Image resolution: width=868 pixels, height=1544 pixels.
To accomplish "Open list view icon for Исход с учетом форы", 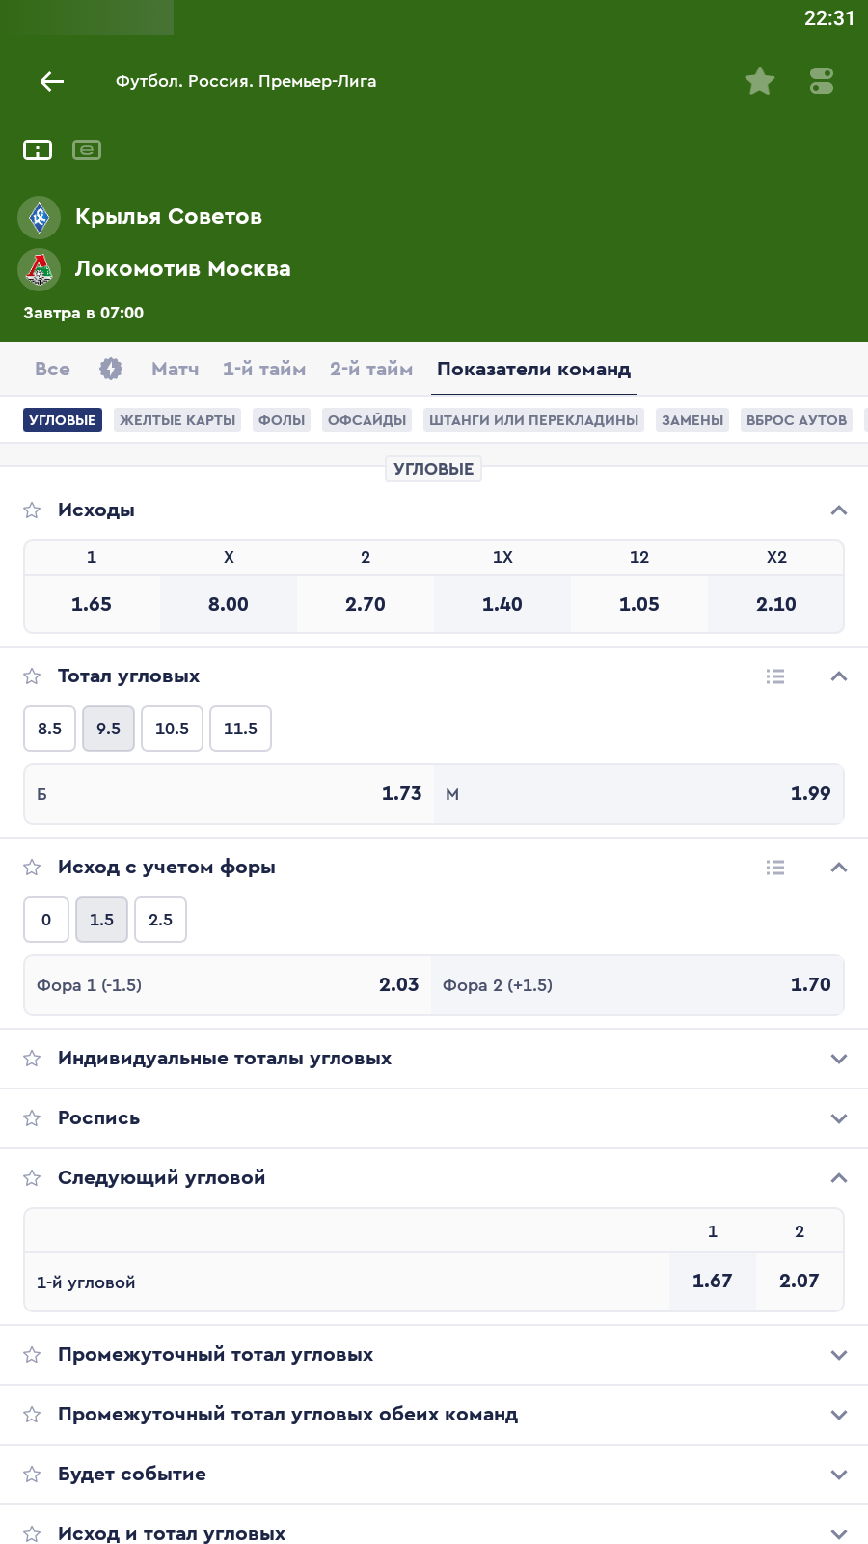I will (775, 868).
